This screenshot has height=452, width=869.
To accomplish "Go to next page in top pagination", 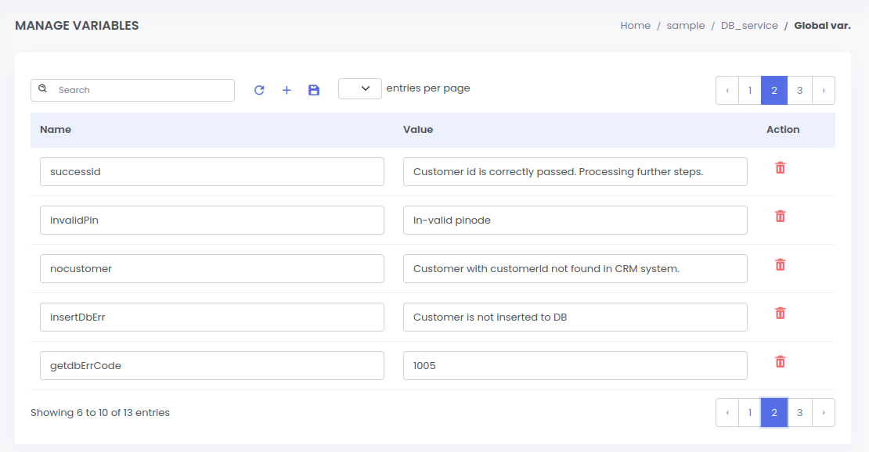I will point(823,91).
